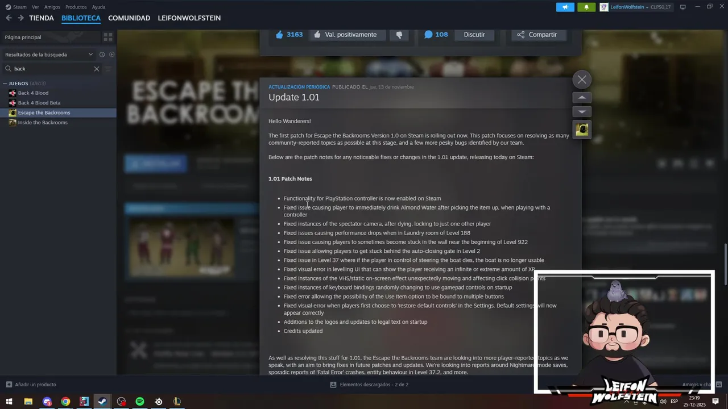Select Back 4 Blood Beta
Screen dimensions: 728x409
39,103
